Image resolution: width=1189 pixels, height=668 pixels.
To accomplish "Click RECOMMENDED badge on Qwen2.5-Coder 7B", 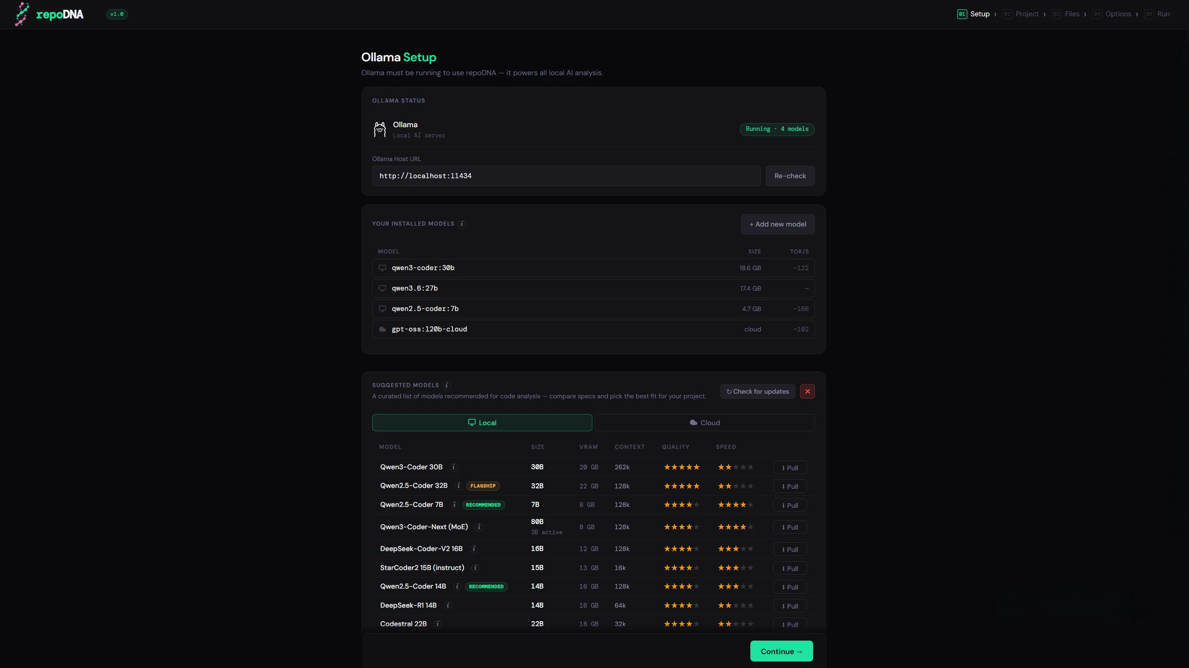I will [x=483, y=505].
